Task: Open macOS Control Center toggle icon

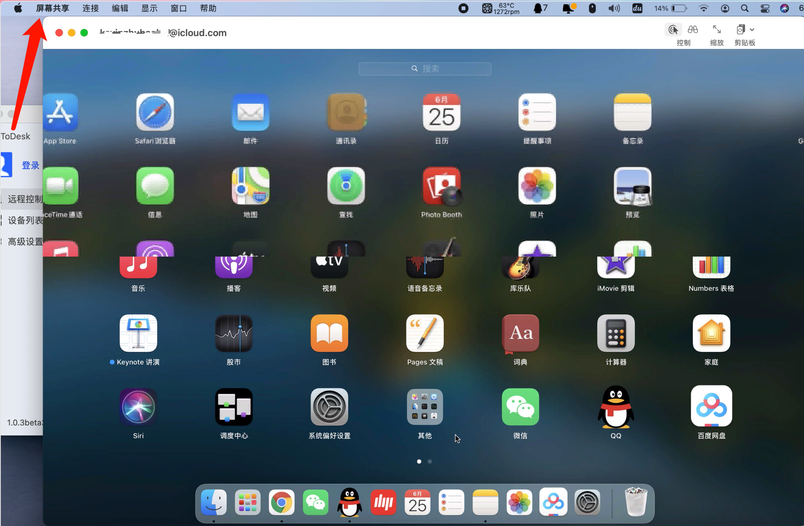Action: pyautogui.click(x=765, y=8)
